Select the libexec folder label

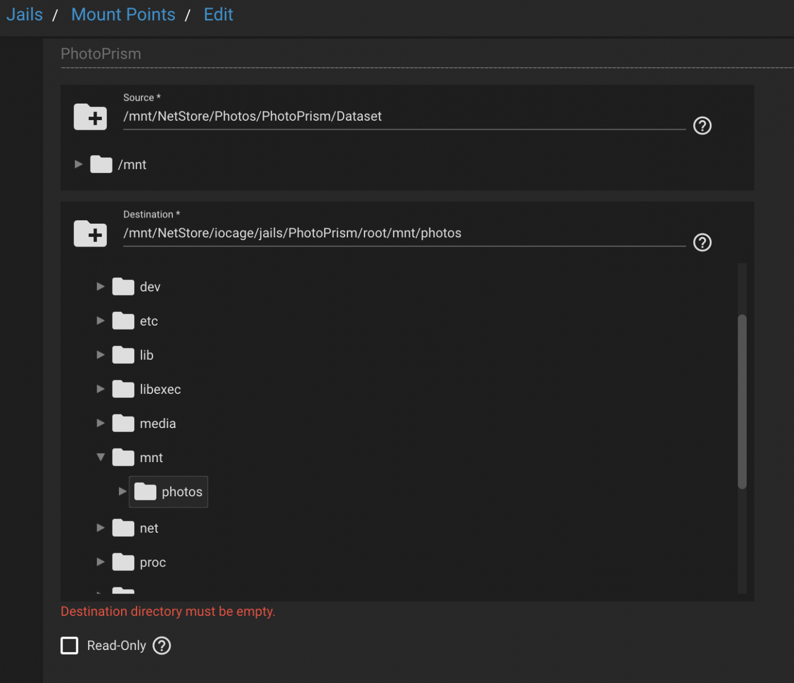click(x=160, y=389)
